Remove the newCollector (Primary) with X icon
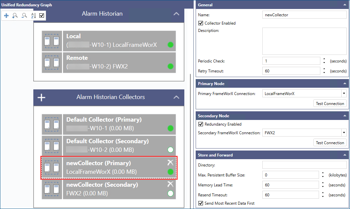This screenshot has width=350, height=209. pos(170,162)
